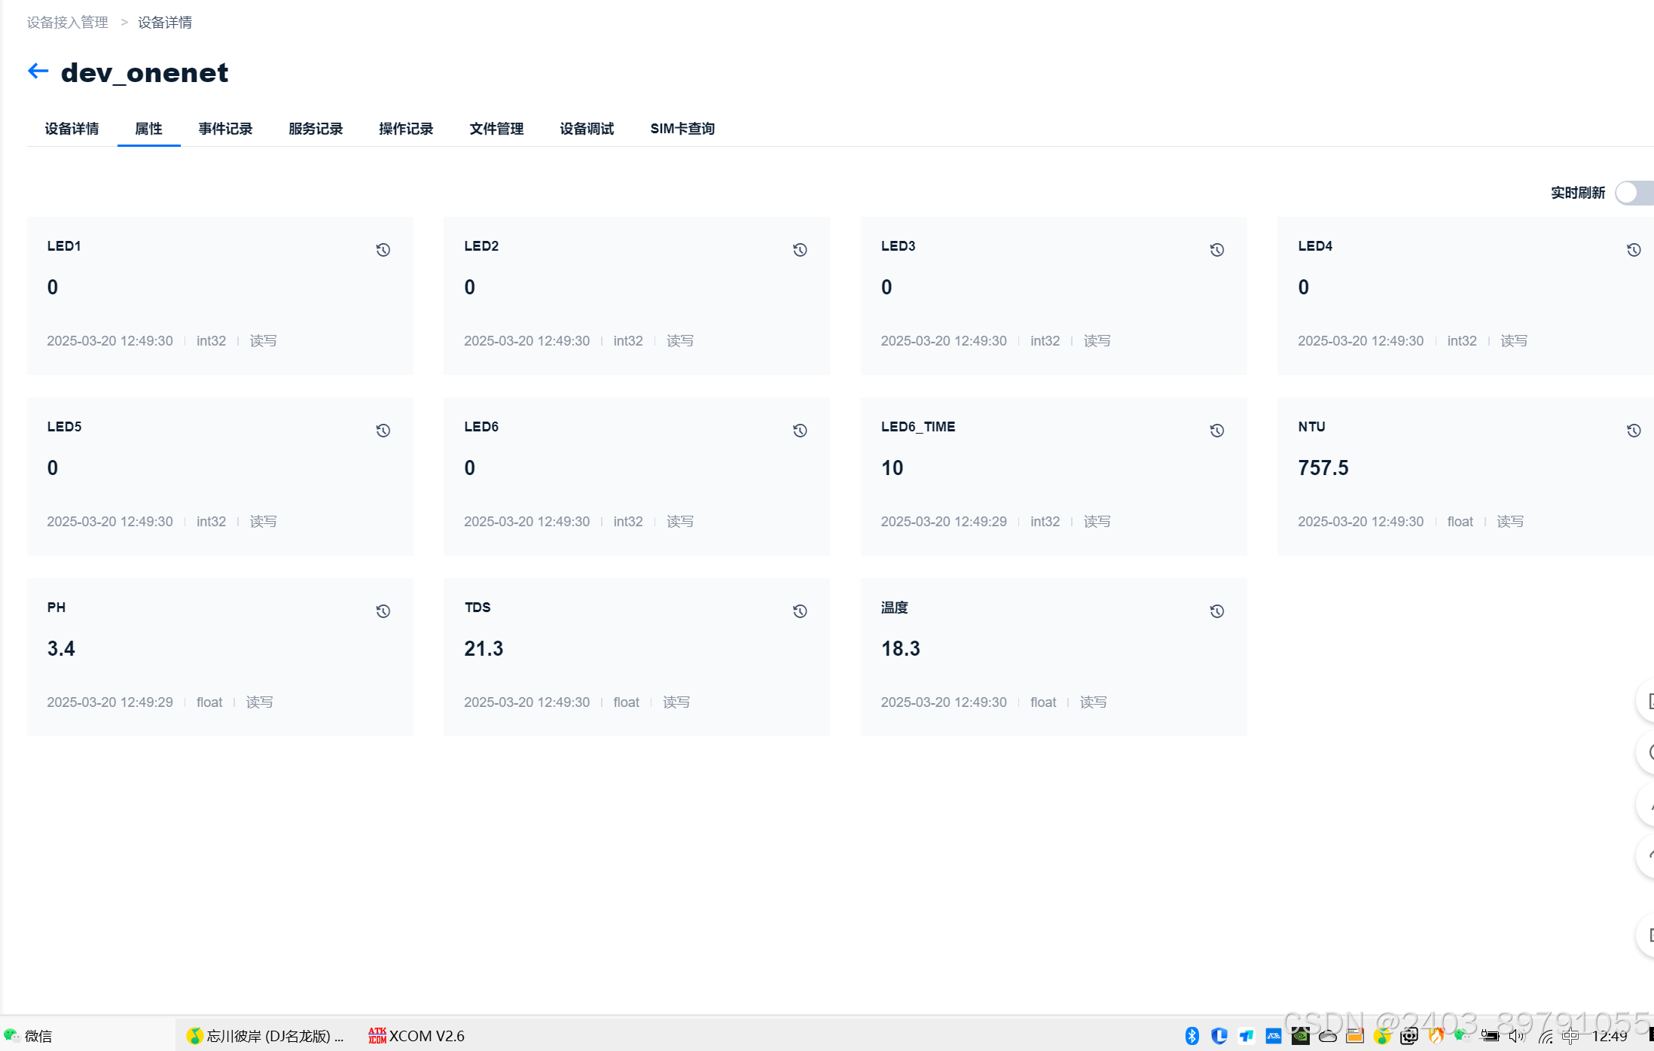Screen dimensions: 1654x1051
Task: Click 设备接入管理 breadcrumb link
Action: 68,23
